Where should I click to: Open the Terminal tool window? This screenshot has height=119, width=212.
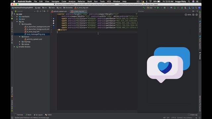coord(19,115)
